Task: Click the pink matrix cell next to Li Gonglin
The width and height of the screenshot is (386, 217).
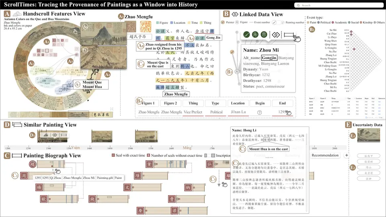Action: pos(354,49)
